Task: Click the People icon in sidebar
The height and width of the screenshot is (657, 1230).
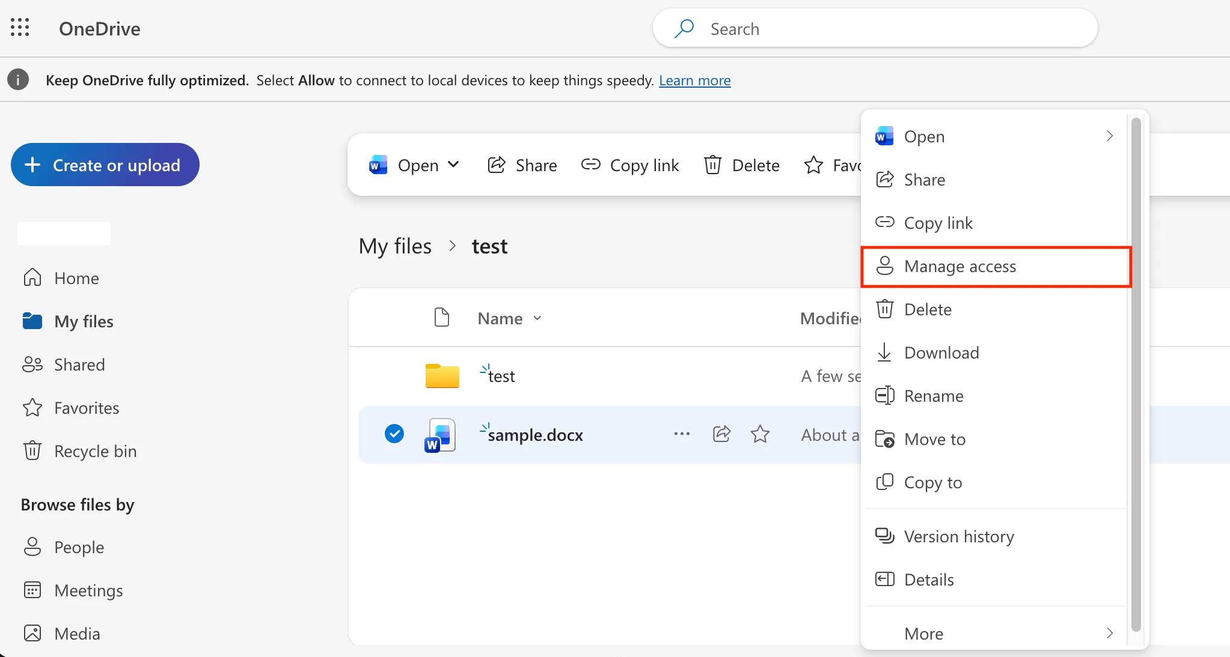Action: (32, 546)
